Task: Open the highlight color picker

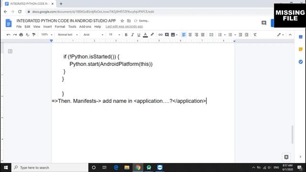Action: coord(152,34)
